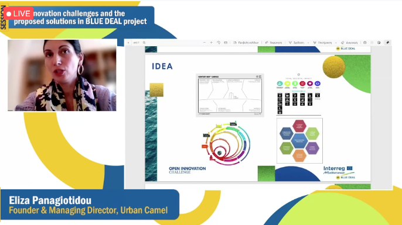This screenshot has width=402, height=225.
Task: Click the LIVE badge
Action: [18, 13]
